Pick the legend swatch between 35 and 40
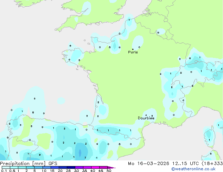 pos(87,167)
